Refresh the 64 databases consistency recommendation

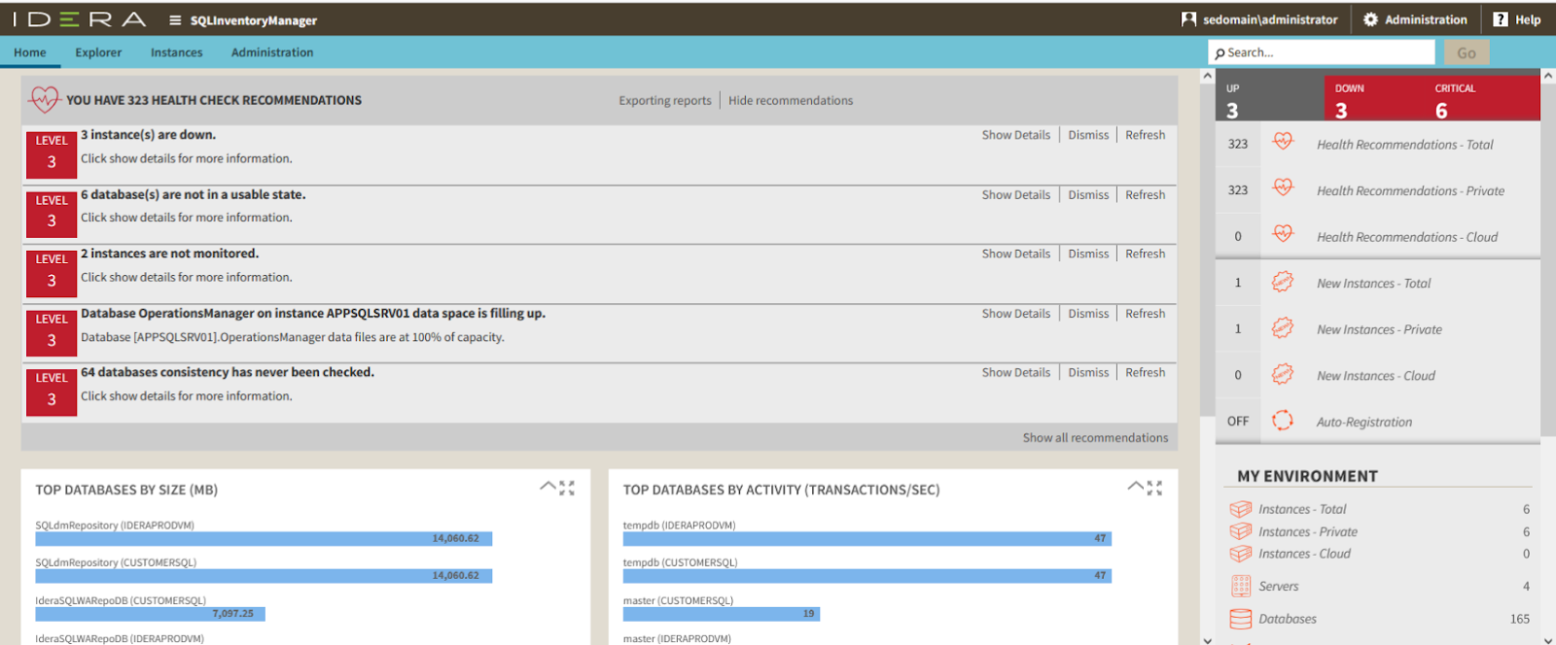[1145, 372]
